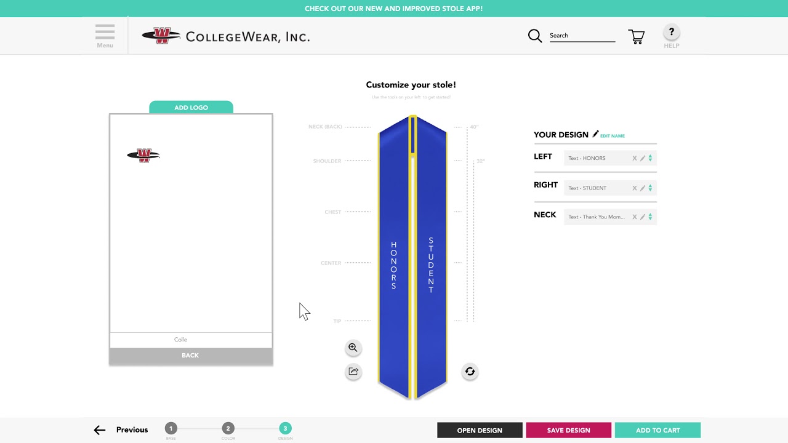
Task: Click the magnifying glass search icon
Action: 535,36
